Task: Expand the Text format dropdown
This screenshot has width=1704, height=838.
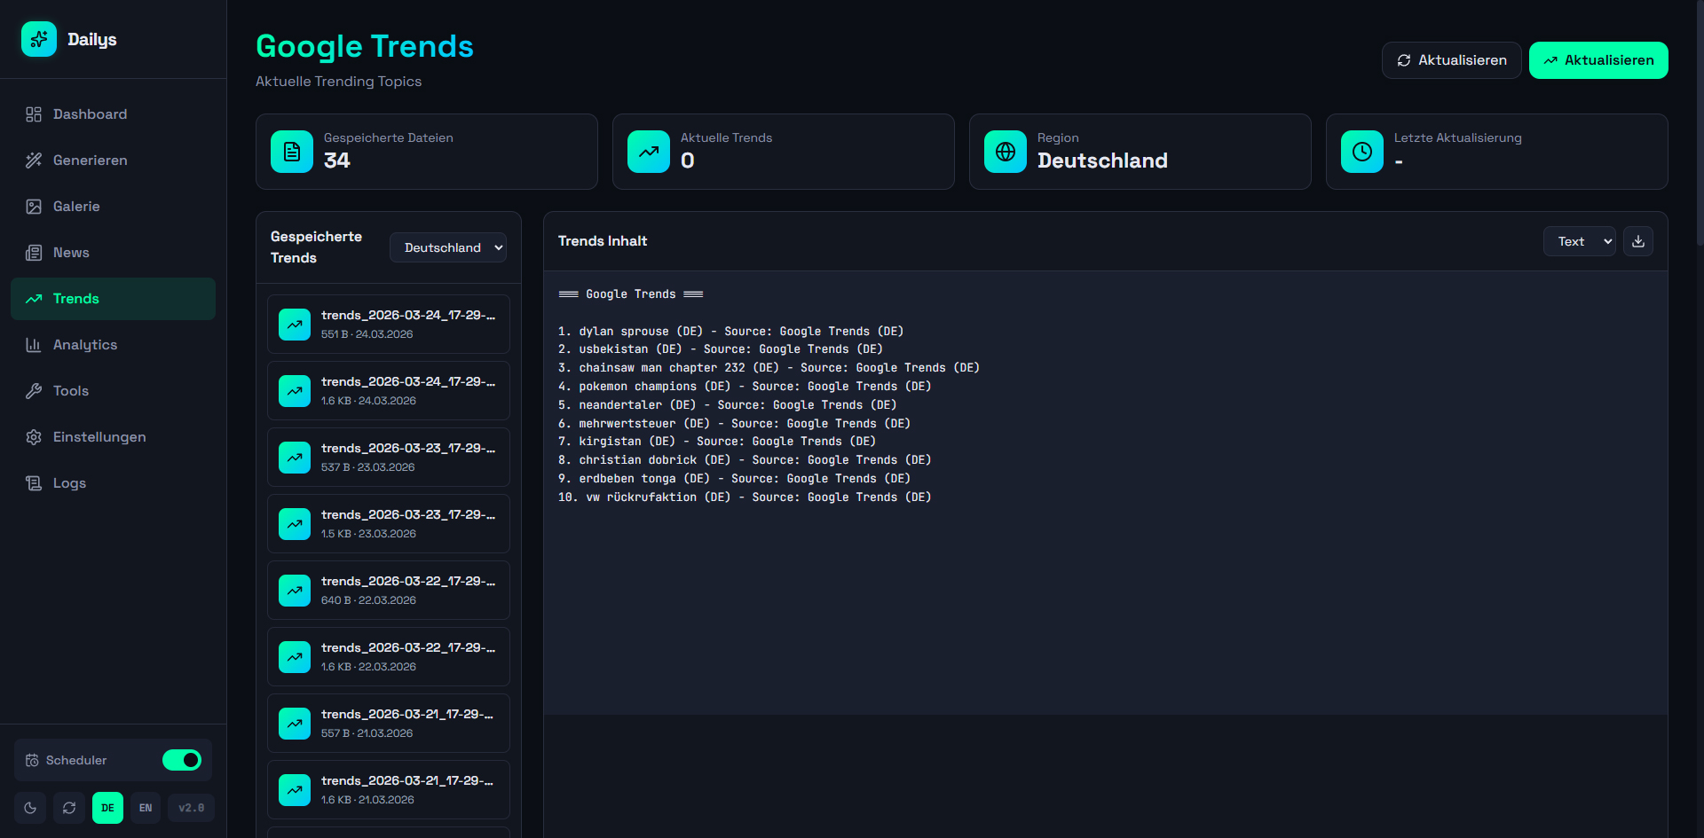Action: tap(1579, 241)
